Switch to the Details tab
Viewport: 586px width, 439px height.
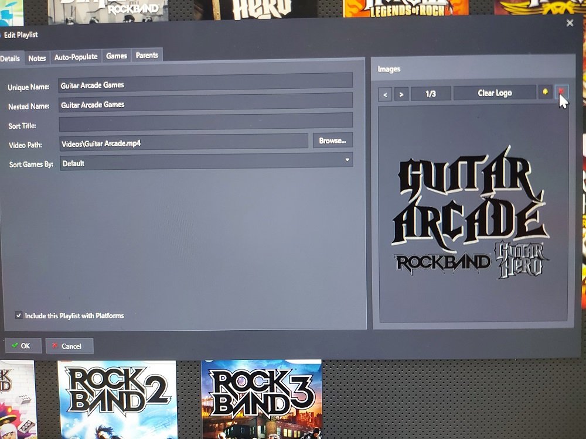(10, 59)
